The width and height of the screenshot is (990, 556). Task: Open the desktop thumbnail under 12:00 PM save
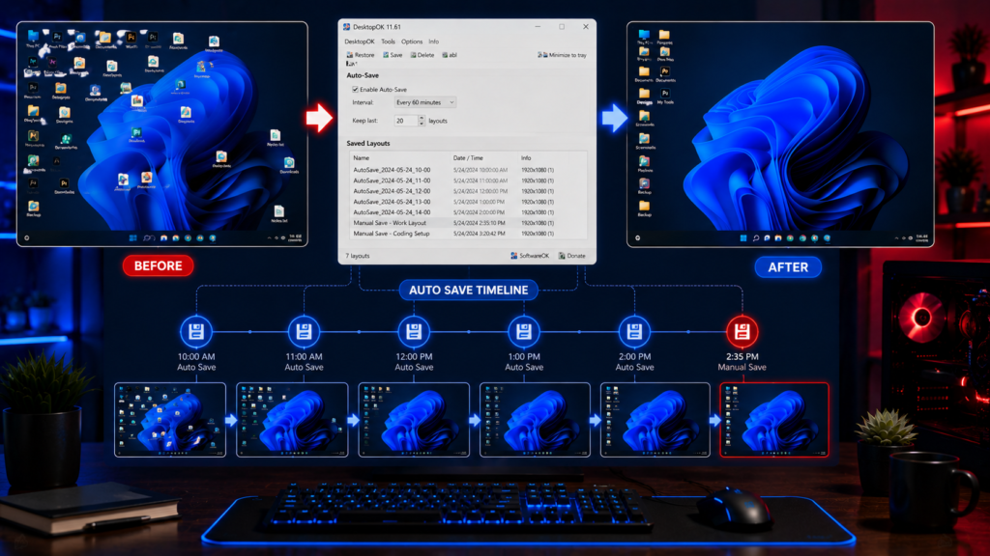pos(414,420)
